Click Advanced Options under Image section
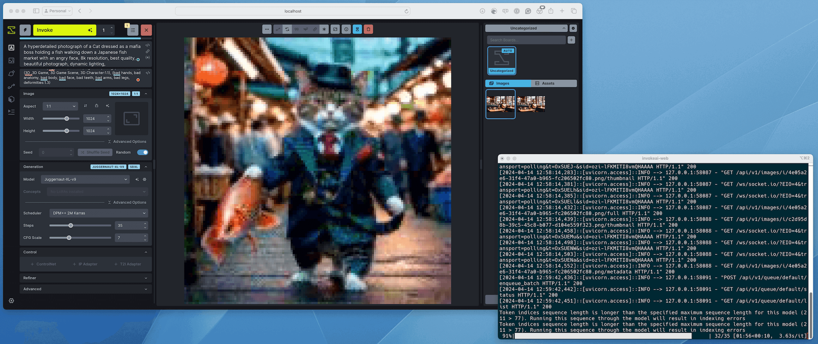The width and height of the screenshot is (818, 344). [127, 142]
